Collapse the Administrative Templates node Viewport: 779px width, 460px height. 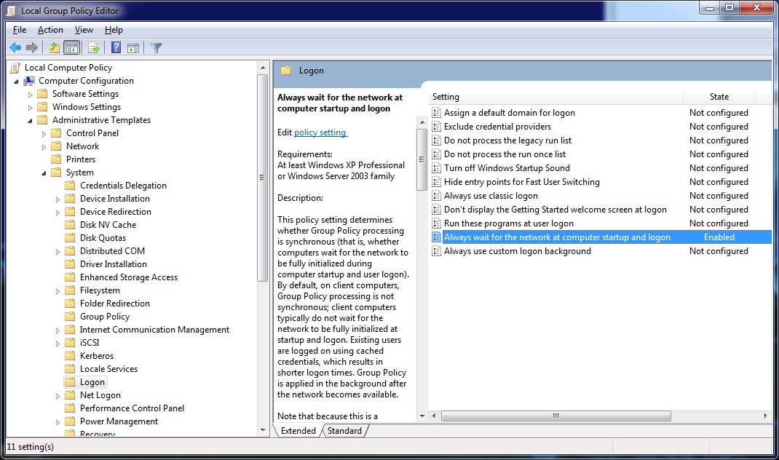(30, 120)
